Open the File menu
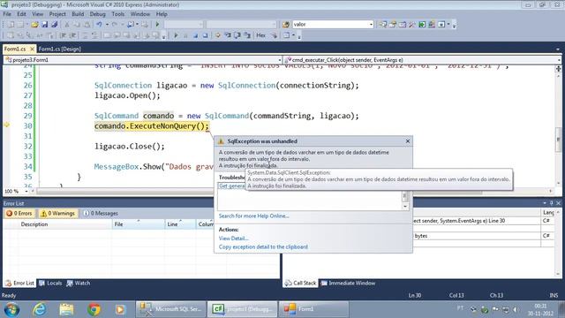 point(7,14)
